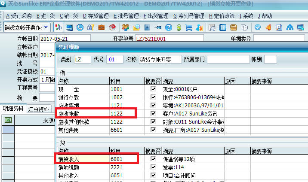Click the blue checkmark circle icon
The image size is (308, 182).
pyautogui.click(x=258, y=27)
